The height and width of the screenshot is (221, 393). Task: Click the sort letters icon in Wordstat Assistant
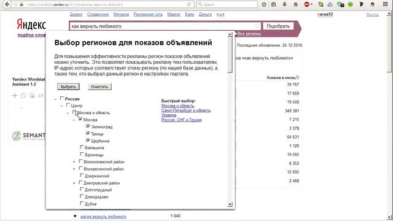(x=41, y=96)
